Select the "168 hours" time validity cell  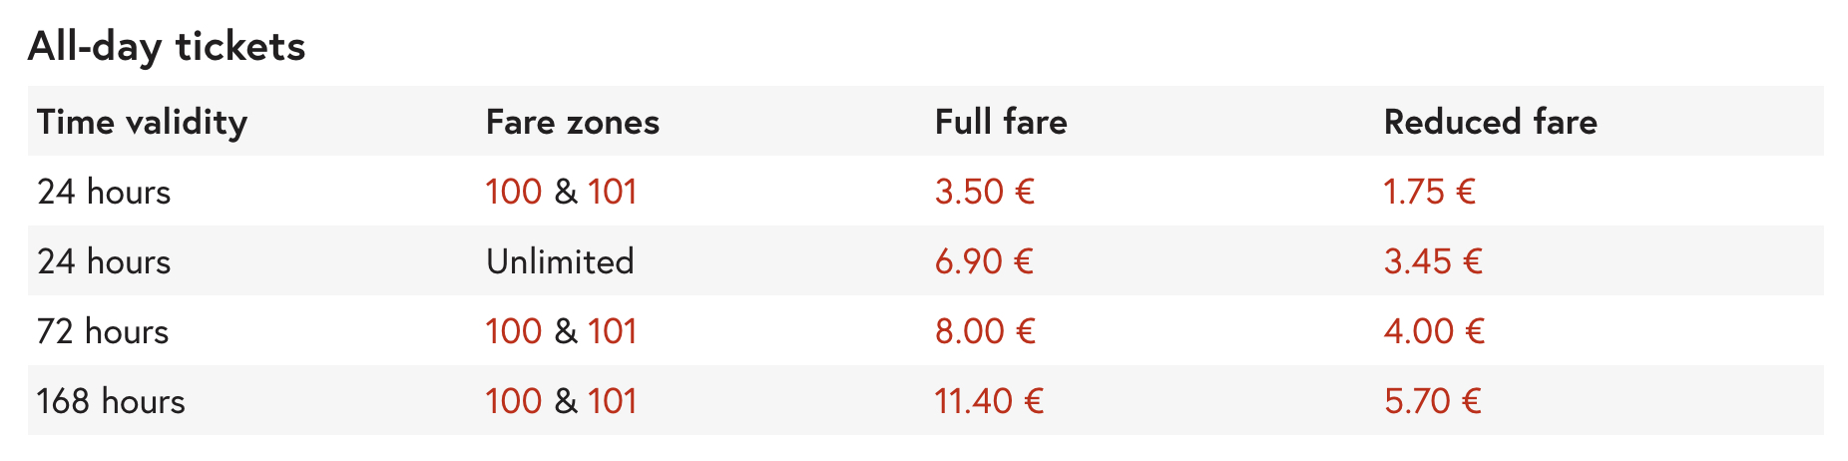coord(111,401)
